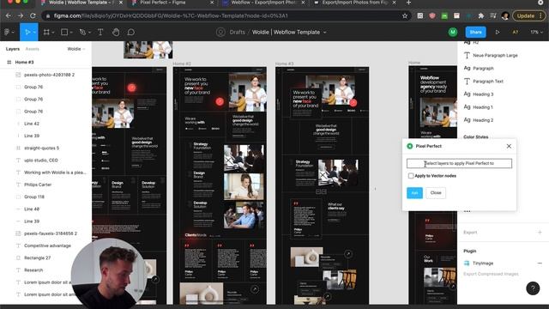The width and height of the screenshot is (549, 309).
Task: Select the Rectangle 27 layer
Action: click(37, 257)
